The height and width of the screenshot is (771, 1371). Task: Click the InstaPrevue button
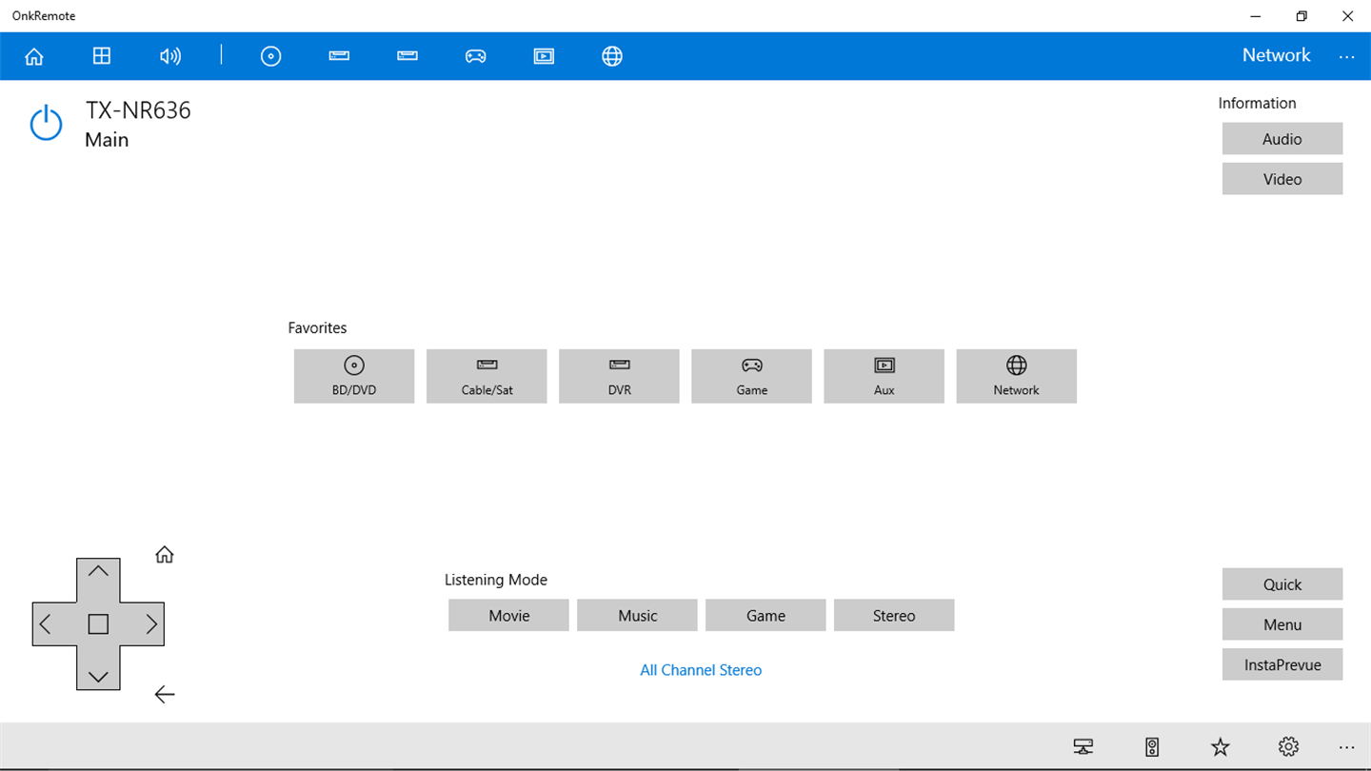click(1282, 664)
